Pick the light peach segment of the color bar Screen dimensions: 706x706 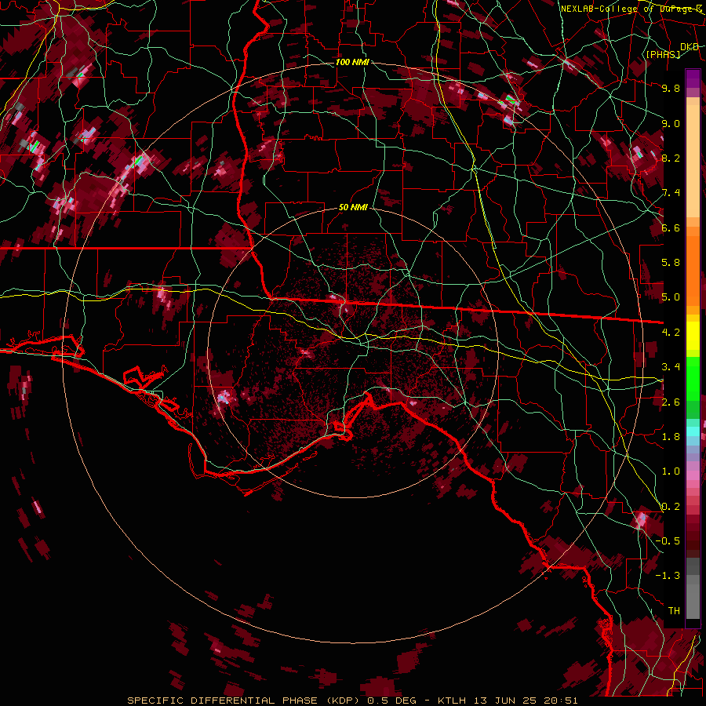[693, 162]
